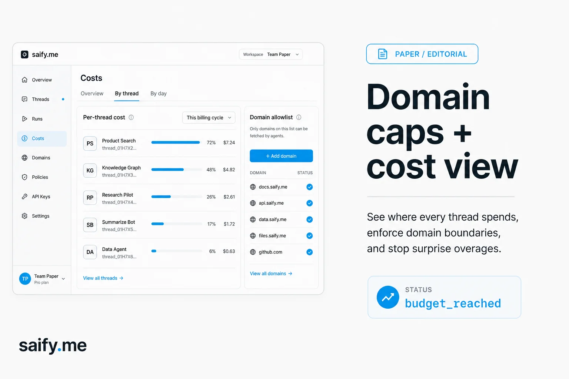Toggle the status check for github.com
The image size is (569, 379).
(x=310, y=252)
